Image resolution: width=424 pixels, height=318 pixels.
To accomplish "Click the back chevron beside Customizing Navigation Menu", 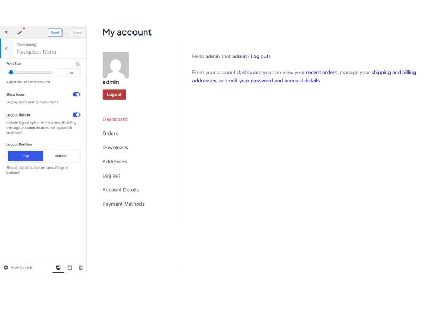I will tap(6, 48).
